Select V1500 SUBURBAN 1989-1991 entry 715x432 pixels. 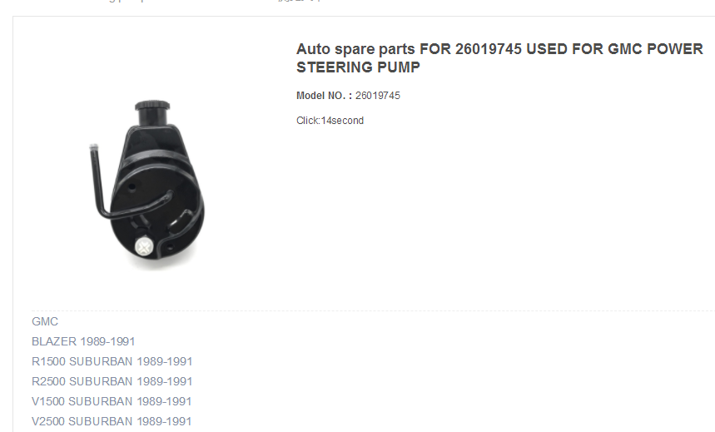point(112,401)
